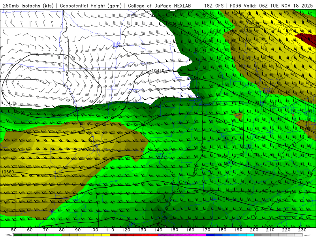The height and width of the screenshot is (237, 316).
Task: Click the 160 tick label on the color scale
Action: [x=190, y=230]
